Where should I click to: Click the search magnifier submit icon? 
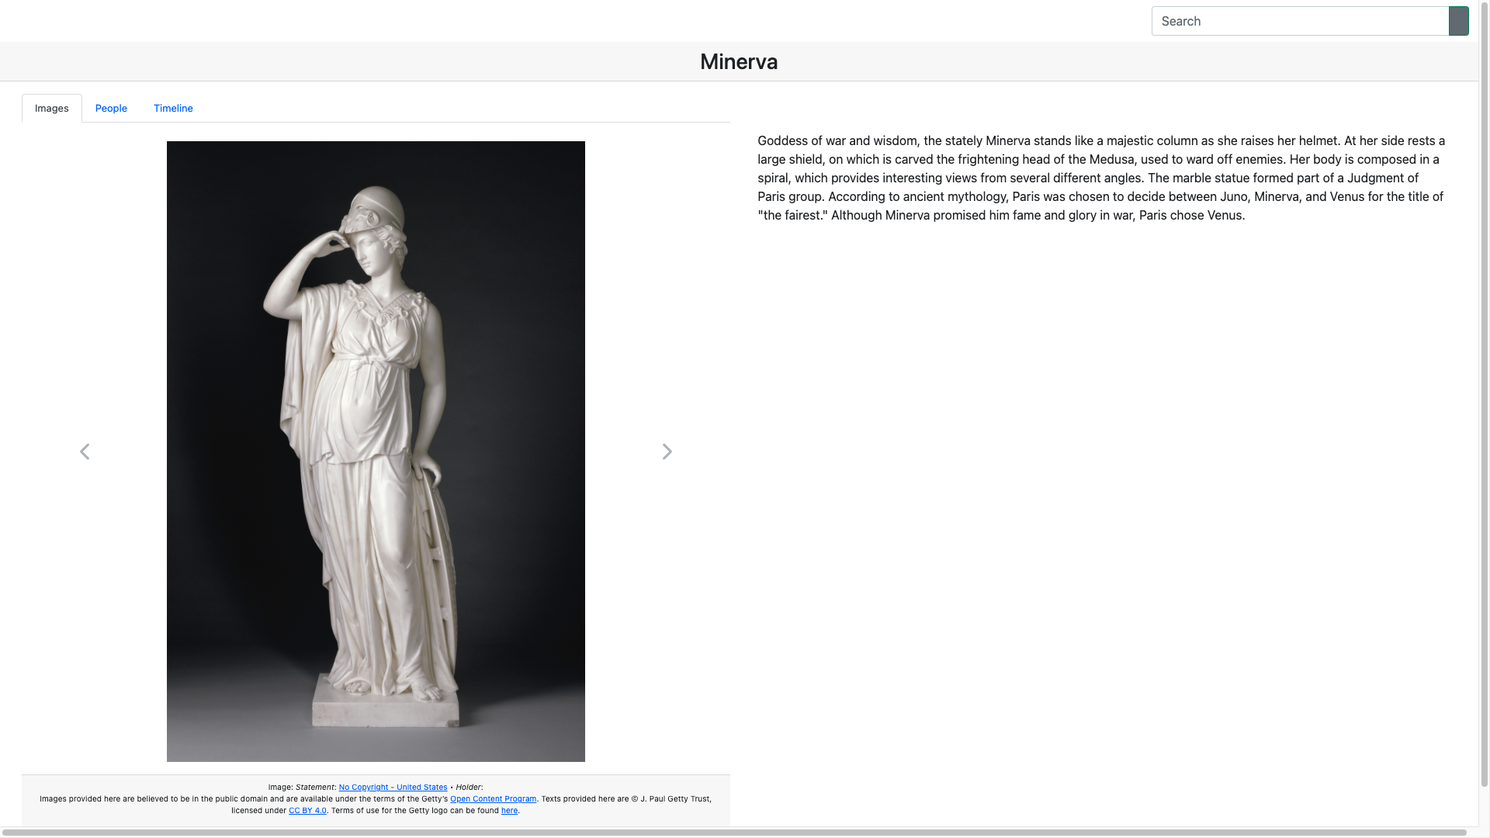click(x=1459, y=20)
